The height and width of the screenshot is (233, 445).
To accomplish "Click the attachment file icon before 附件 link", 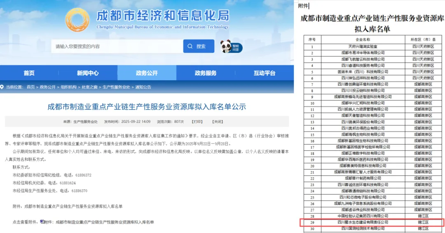I will click(x=42, y=221).
